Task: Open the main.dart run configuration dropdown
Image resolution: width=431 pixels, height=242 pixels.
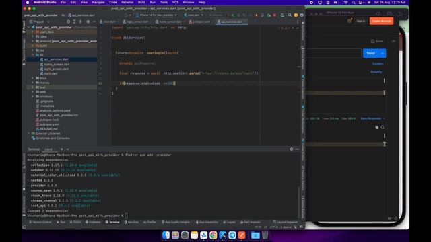Action: 194,15
